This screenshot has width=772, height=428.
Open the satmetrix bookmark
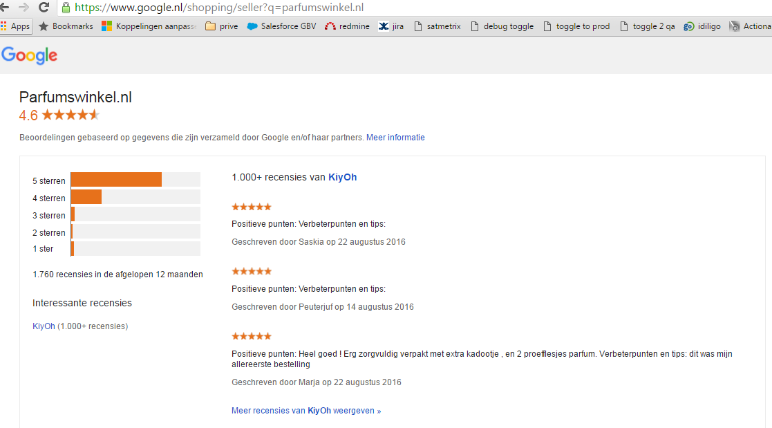coord(437,26)
